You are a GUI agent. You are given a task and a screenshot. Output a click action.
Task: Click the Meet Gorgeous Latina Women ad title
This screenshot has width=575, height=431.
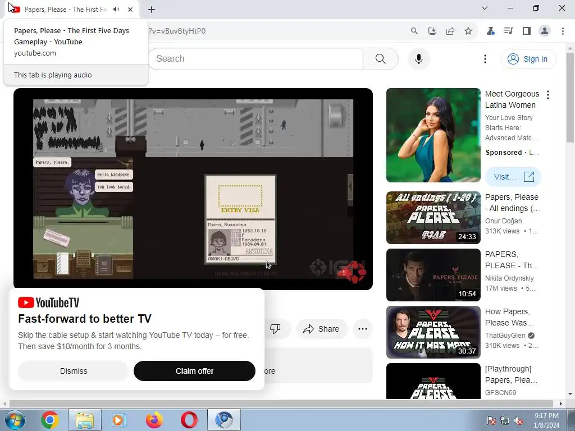tap(512, 99)
